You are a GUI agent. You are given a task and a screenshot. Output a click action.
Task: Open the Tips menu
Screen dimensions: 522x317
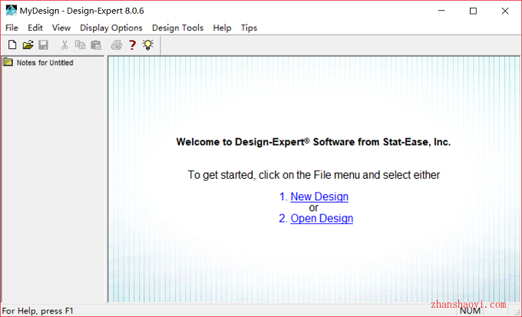[x=249, y=28]
